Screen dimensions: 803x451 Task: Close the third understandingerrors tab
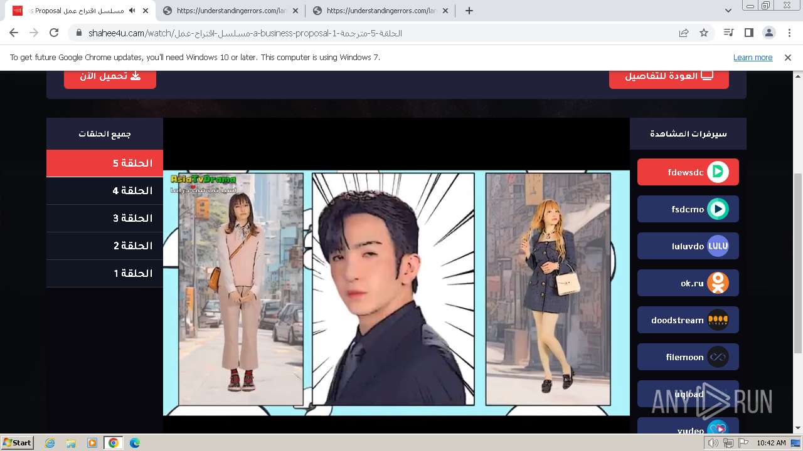click(445, 11)
